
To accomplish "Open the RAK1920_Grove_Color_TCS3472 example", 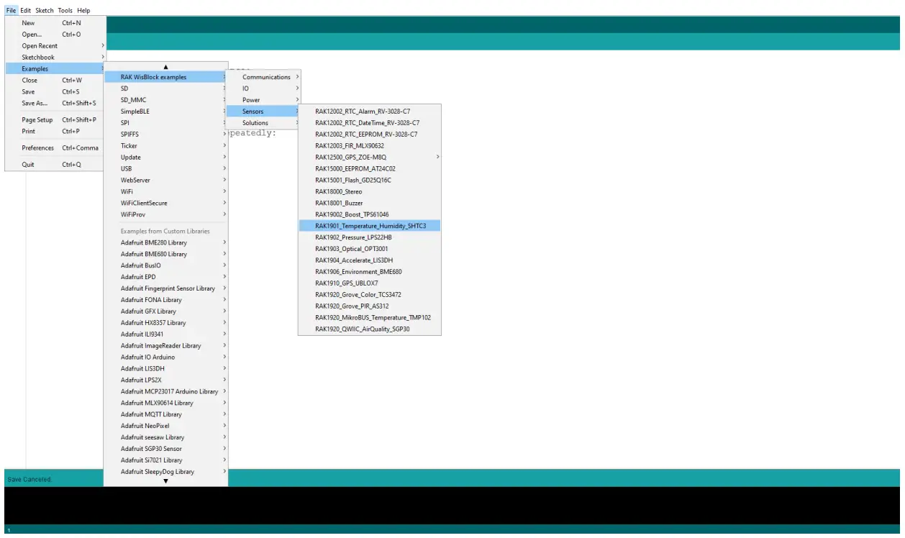I will click(370, 295).
